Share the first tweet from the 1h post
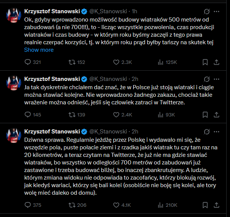The width and height of the screenshot is (230, 217). 218,62
